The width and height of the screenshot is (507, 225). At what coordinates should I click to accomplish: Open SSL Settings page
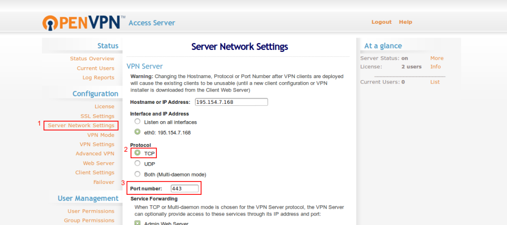click(98, 116)
